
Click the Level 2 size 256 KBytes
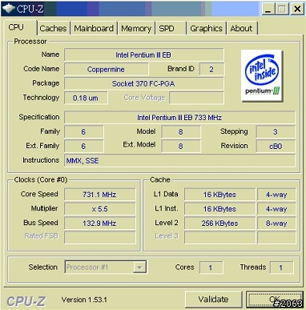[x=219, y=223]
